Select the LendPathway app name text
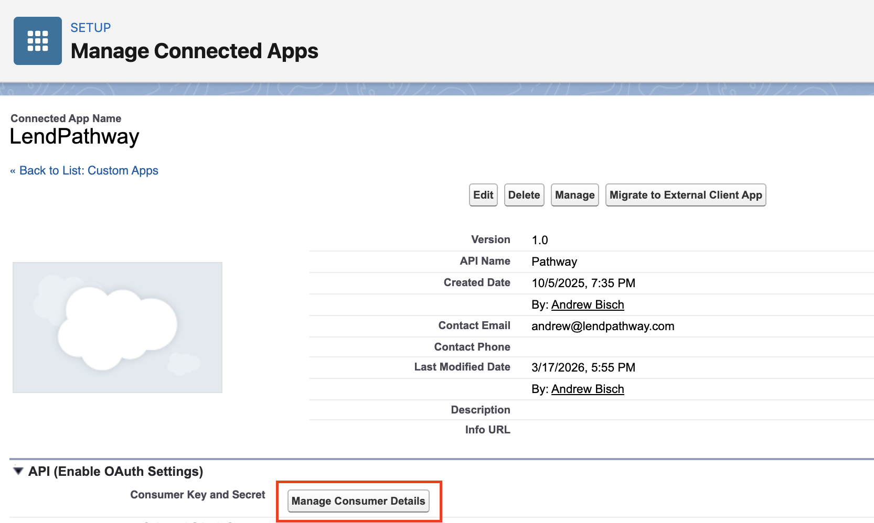 74,136
